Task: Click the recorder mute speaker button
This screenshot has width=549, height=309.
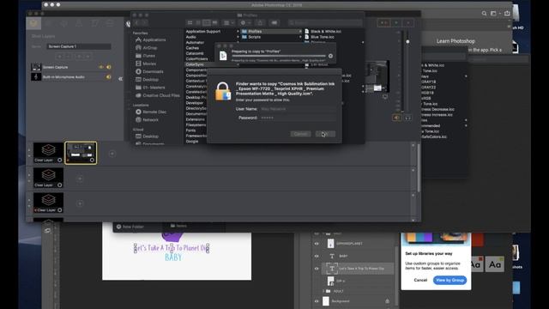Action: point(396,118)
